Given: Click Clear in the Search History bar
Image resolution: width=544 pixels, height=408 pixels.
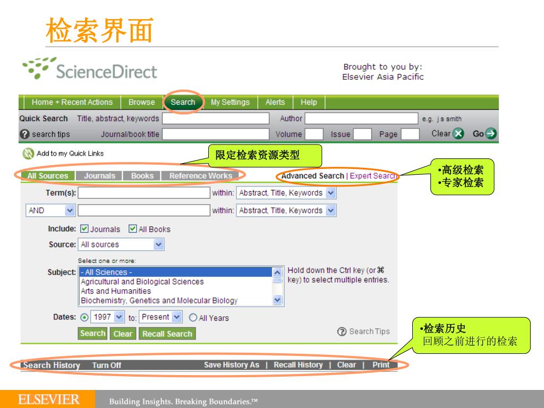Looking at the screenshot, I should (x=346, y=365).
